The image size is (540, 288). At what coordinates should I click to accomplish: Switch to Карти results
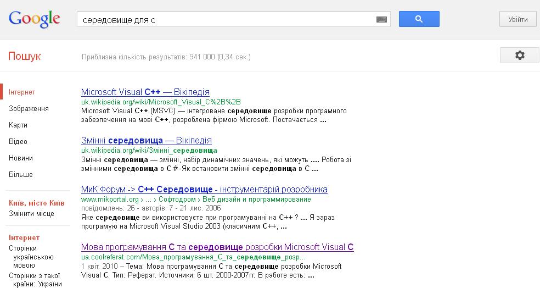(18, 125)
